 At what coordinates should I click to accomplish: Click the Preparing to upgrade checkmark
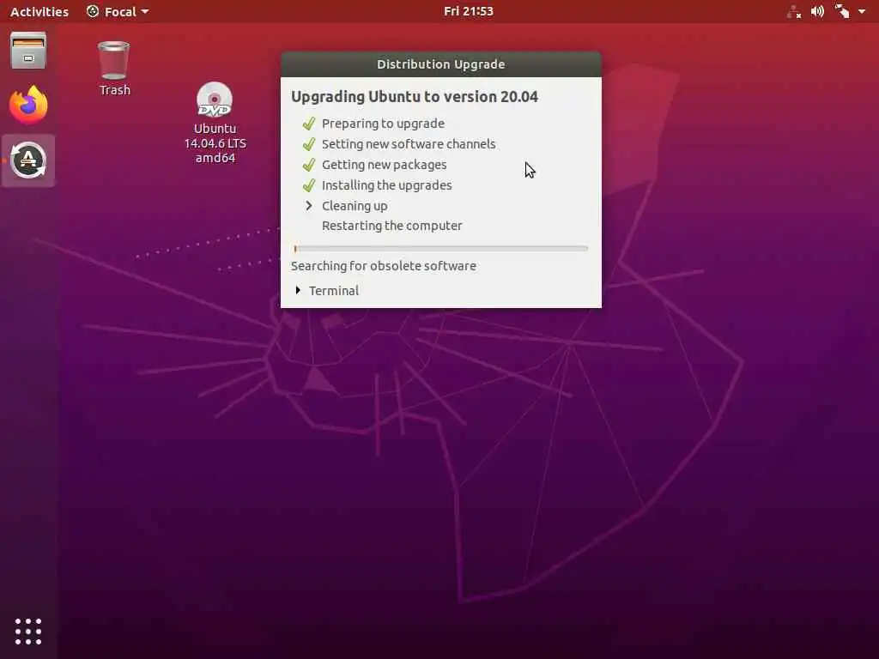coord(309,124)
